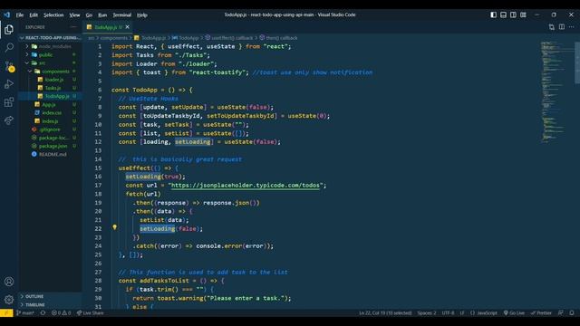Open the errors and warnings count
The width and height of the screenshot is (580, 326).
point(61,312)
